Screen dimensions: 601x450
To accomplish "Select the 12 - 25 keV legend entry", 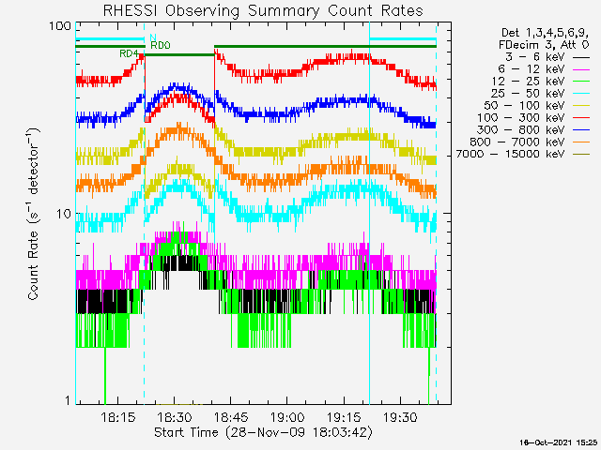I will click(541, 82).
